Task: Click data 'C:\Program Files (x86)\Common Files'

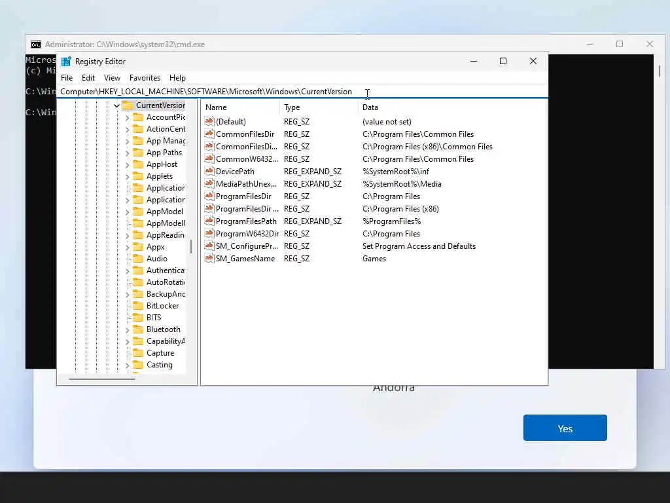Action: click(427, 147)
